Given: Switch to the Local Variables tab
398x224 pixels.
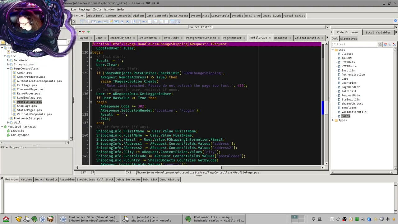Looking at the screenshot, I should tap(378, 32).
